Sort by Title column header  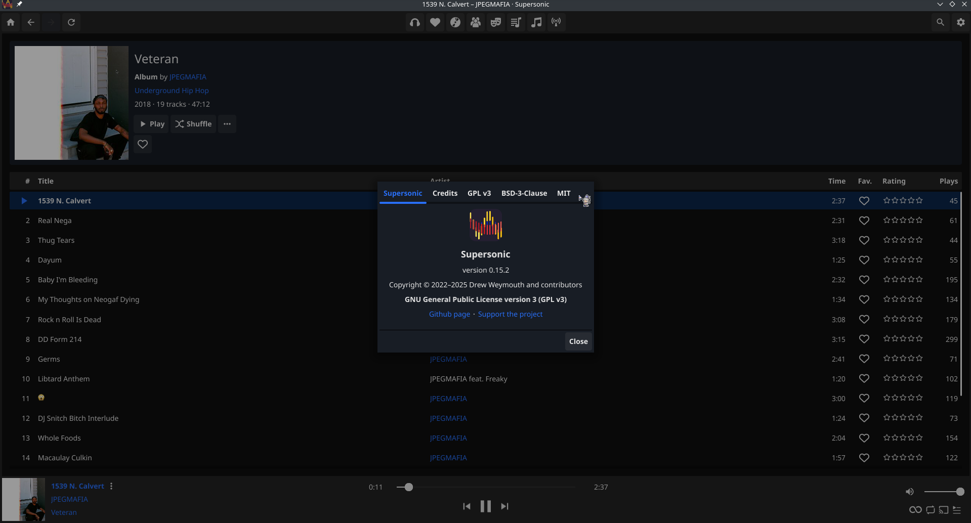(46, 181)
